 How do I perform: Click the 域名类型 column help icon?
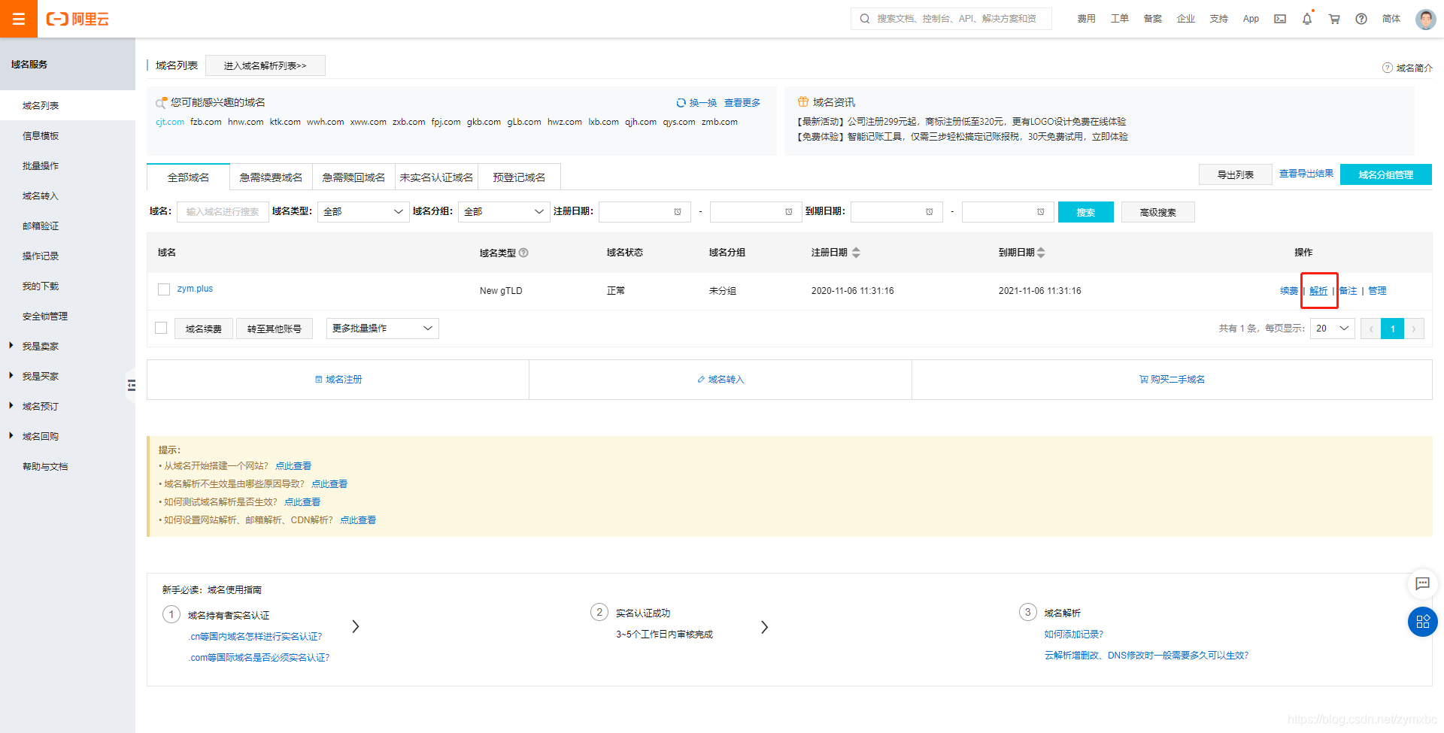point(523,253)
